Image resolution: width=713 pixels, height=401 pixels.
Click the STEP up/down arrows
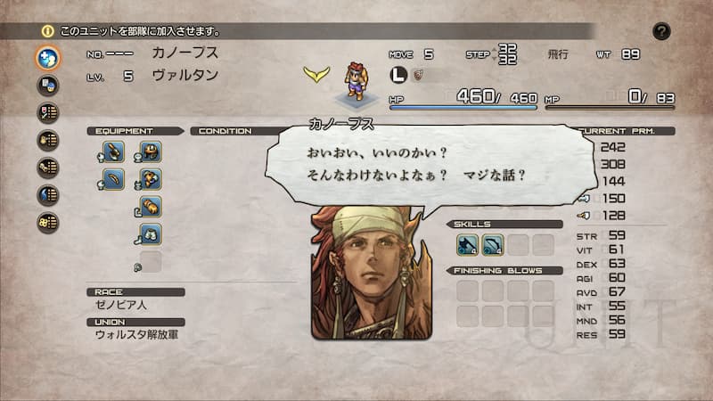click(x=495, y=54)
